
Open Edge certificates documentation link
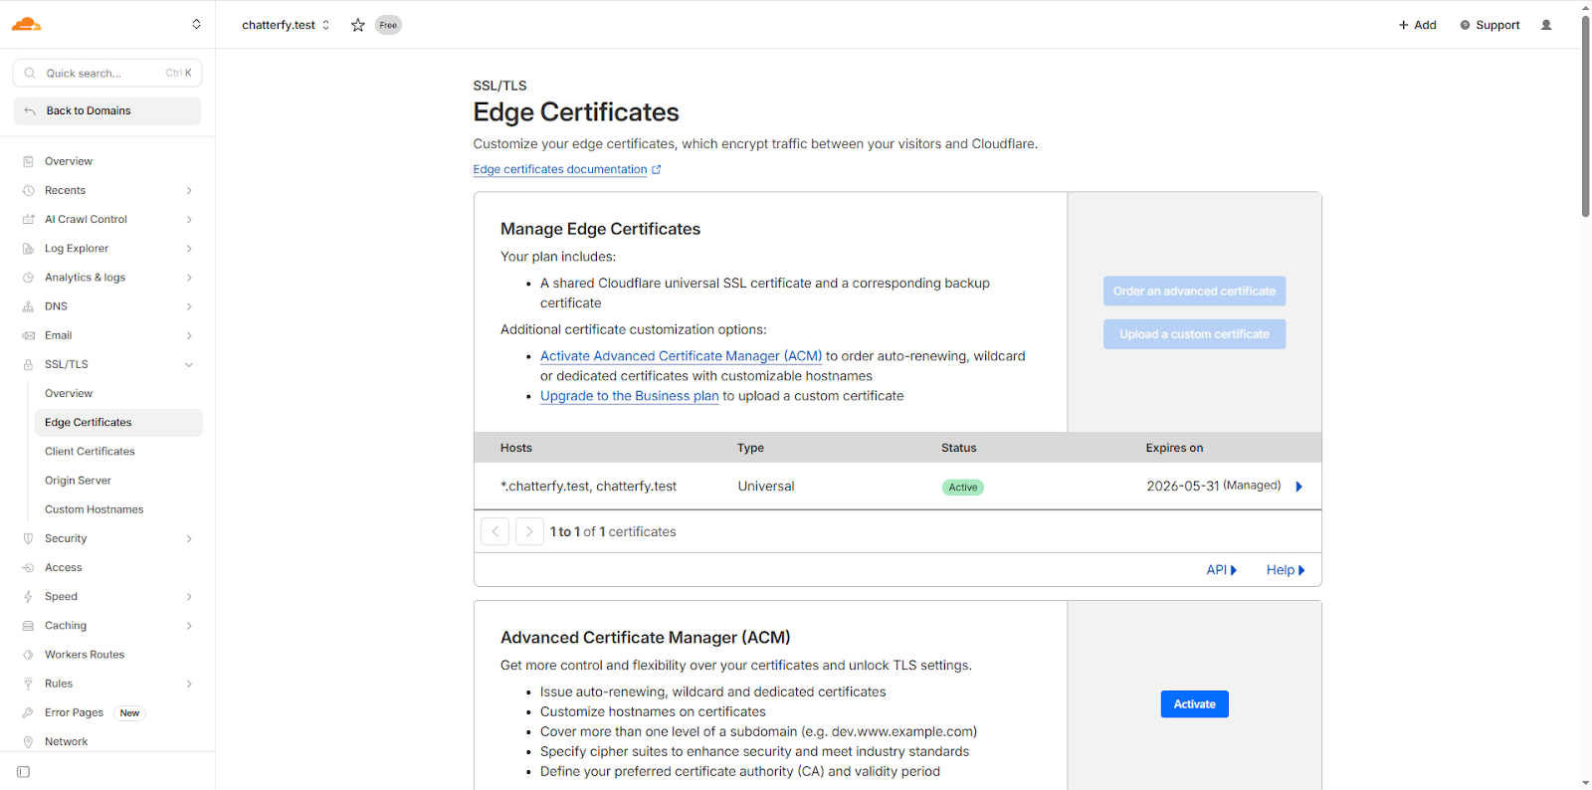pos(566,169)
